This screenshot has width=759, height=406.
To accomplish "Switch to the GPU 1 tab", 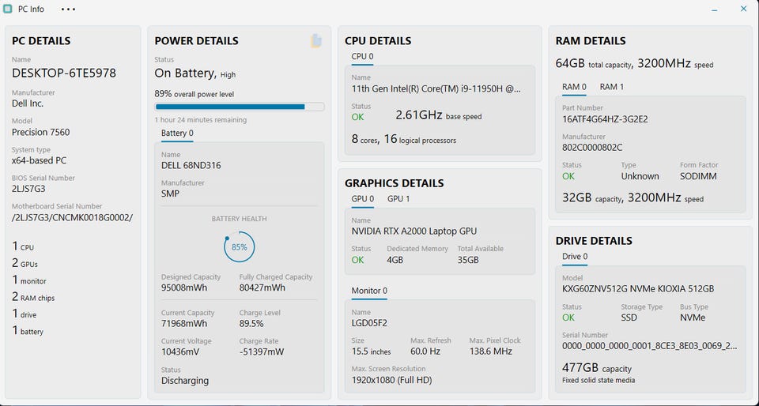I will pyautogui.click(x=398, y=199).
